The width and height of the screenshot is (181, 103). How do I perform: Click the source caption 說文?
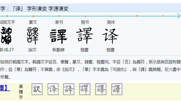[33, 50]
